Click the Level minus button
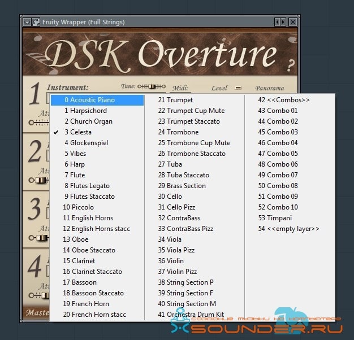The height and width of the screenshot is (340, 354). click(x=238, y=88)
